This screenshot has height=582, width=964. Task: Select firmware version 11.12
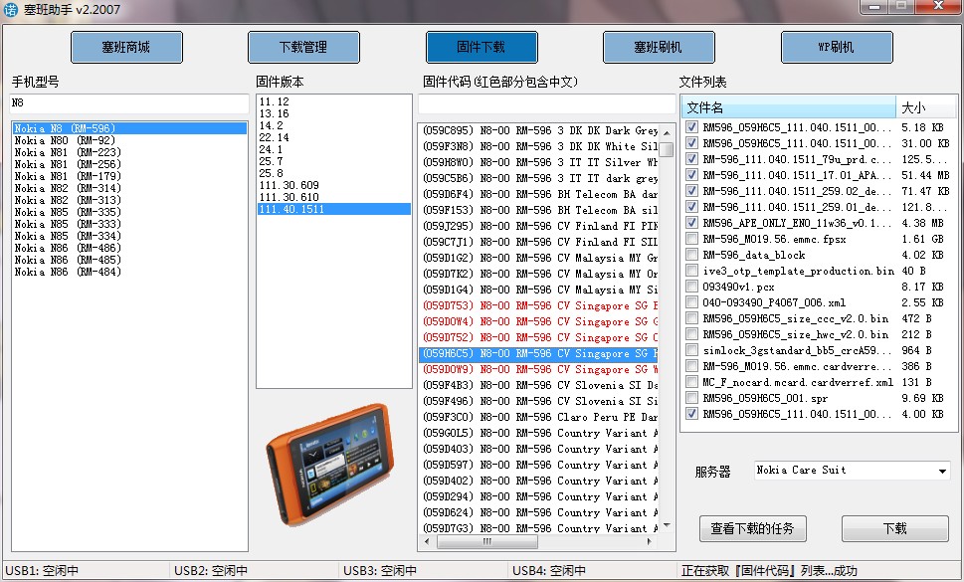334,101
